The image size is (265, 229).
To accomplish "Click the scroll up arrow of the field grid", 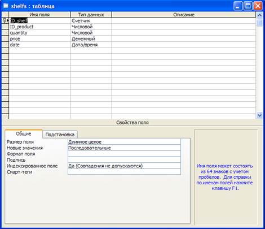I will (259, 15).
